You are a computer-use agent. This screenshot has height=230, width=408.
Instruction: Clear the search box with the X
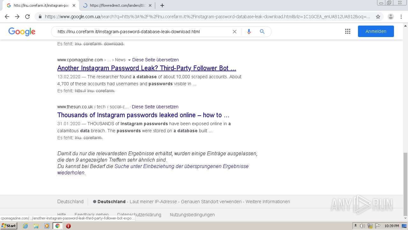[235, 32]
